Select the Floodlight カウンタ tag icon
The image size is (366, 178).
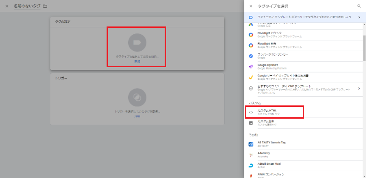pos(251,35)
